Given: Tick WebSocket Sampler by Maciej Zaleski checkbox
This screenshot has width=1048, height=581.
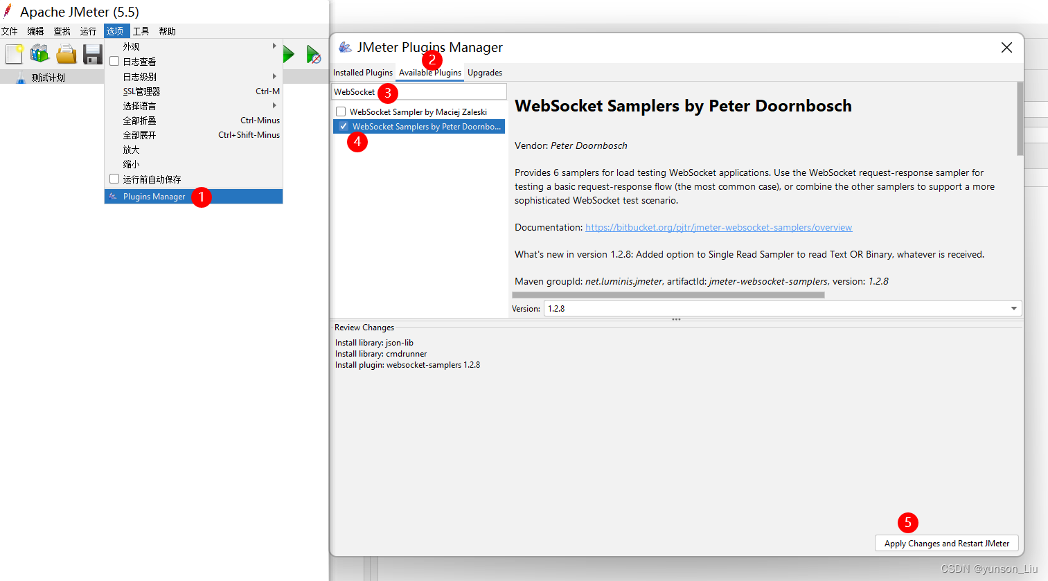Looking at the screenshot, I should tap(341, 111).
